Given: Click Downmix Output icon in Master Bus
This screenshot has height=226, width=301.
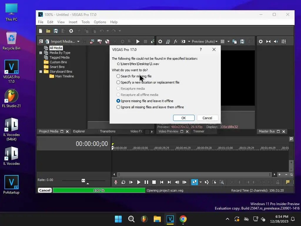Looking at the screenshot, I should [x=268, y=41].
